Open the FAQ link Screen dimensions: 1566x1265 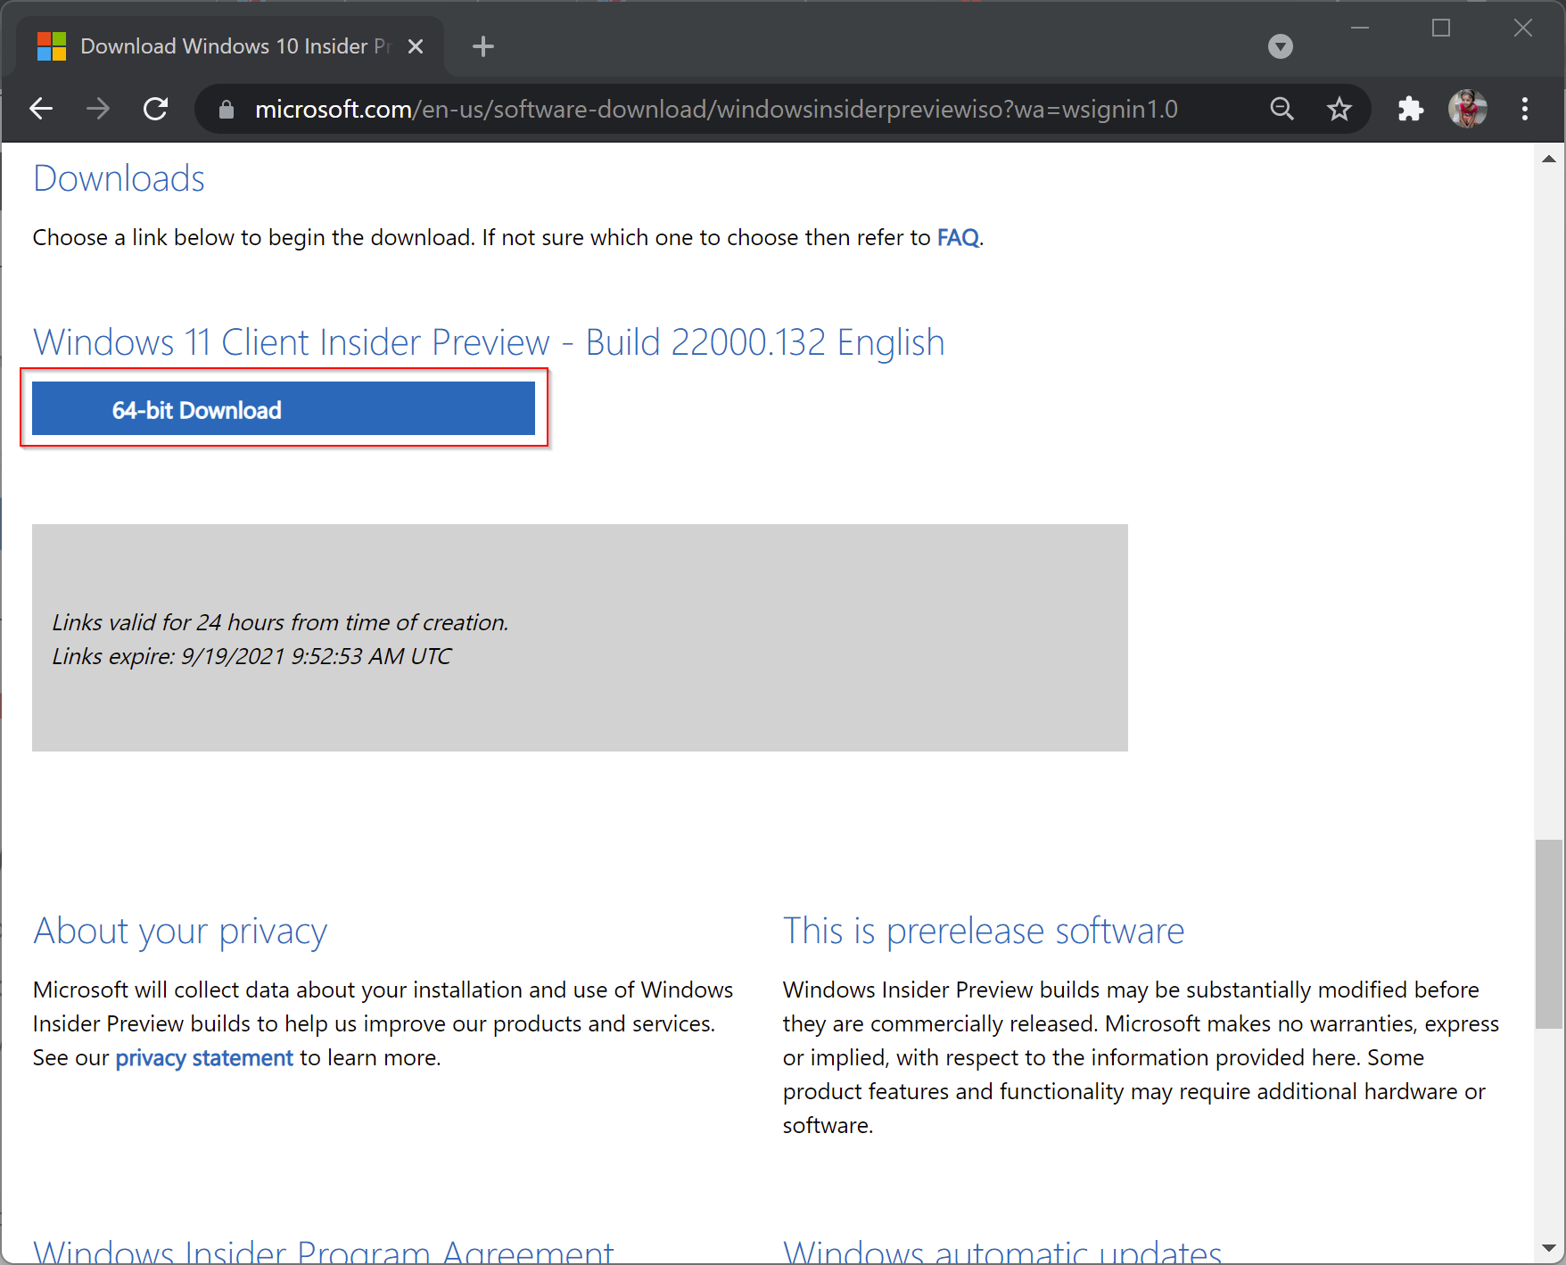(x=958, y=238)
